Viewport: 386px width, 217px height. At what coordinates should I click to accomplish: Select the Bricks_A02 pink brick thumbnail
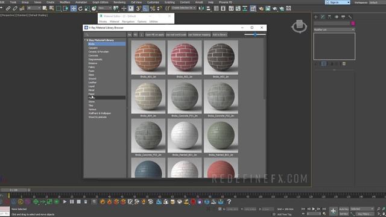(x=185, y=58)
